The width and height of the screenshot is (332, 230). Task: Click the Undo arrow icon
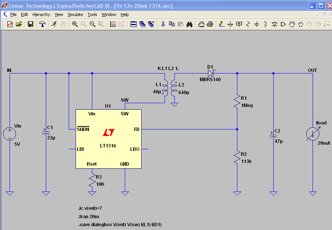309,24
